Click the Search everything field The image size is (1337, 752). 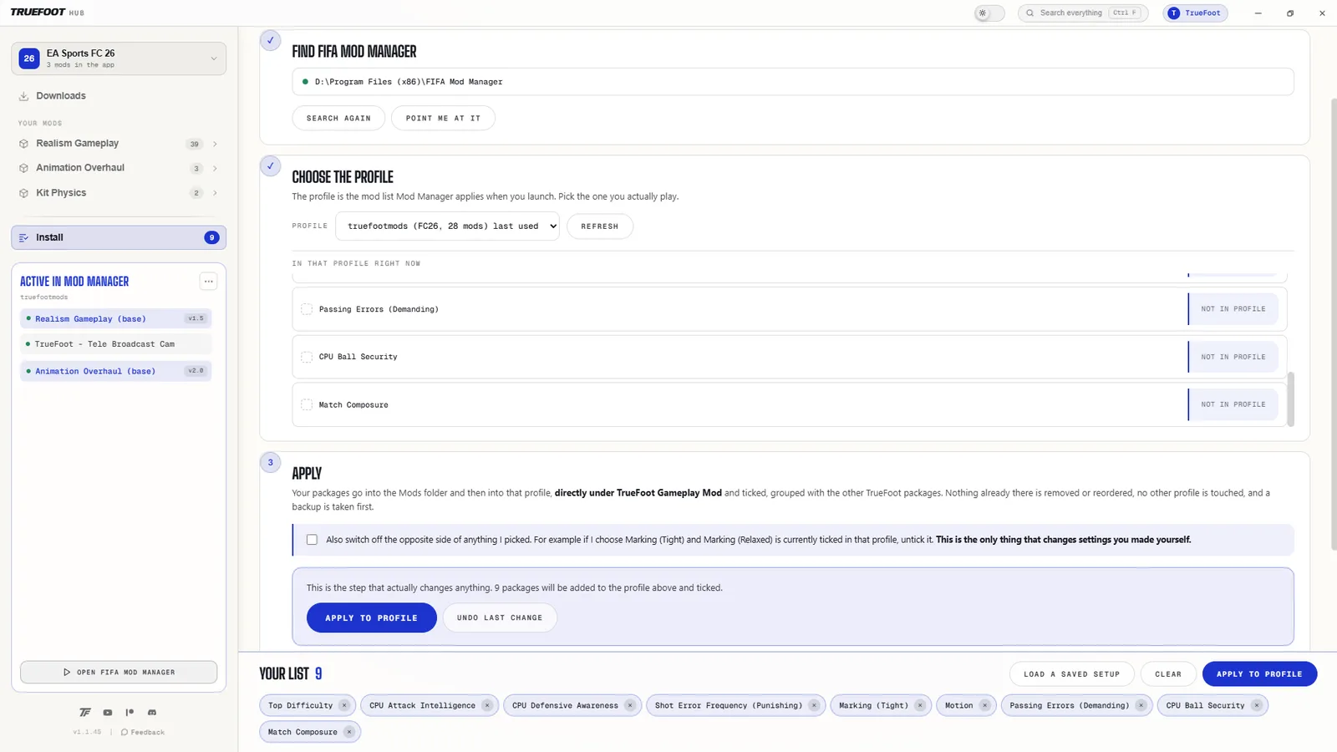pos(1083,13)
